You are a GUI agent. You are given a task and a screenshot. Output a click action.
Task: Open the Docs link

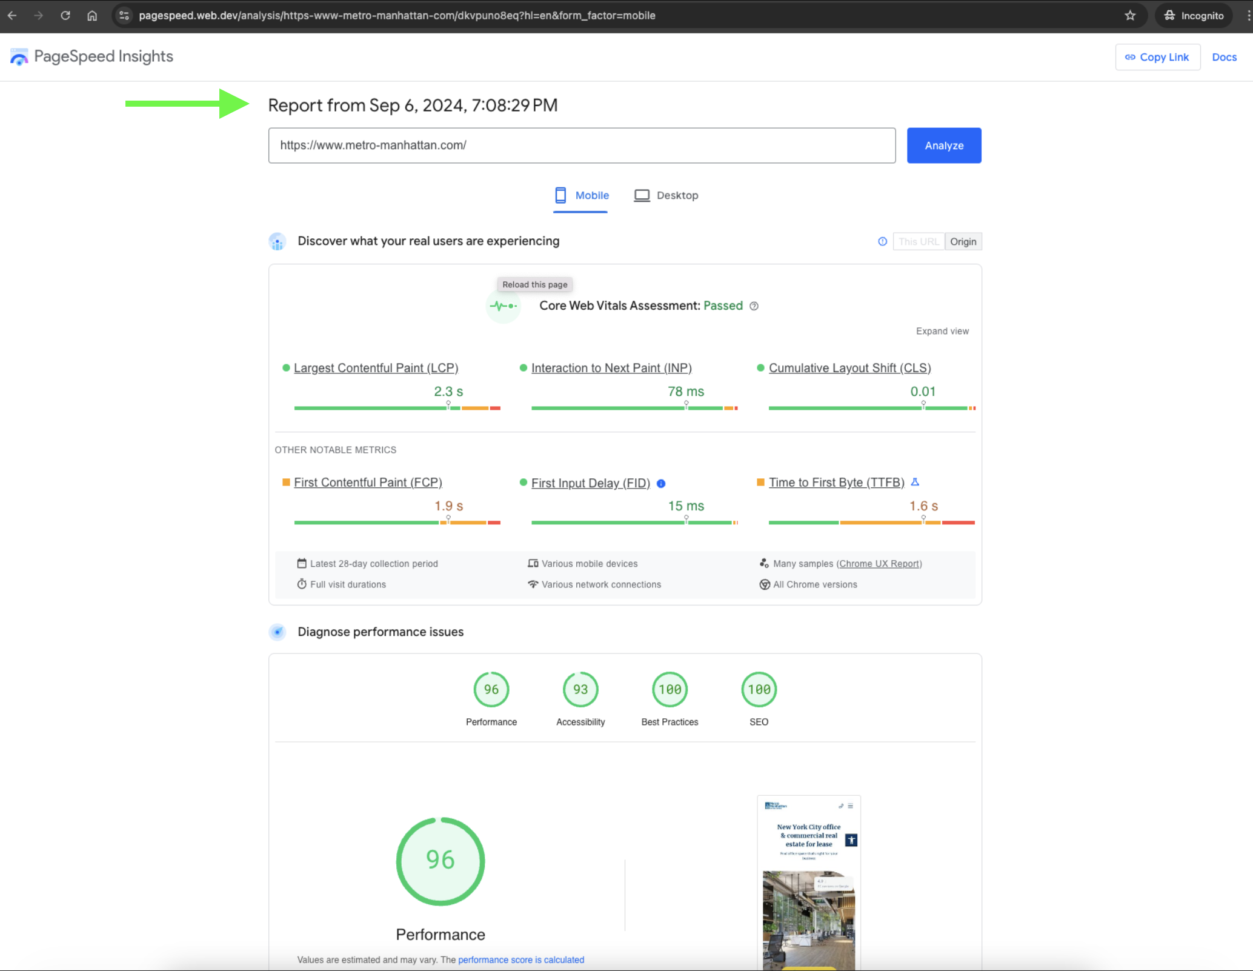[1224, 57]
